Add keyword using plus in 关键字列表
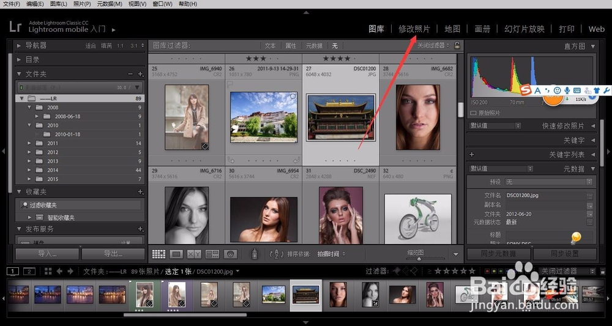The width and height of the screenshot is (612, 326). point(471,154)
